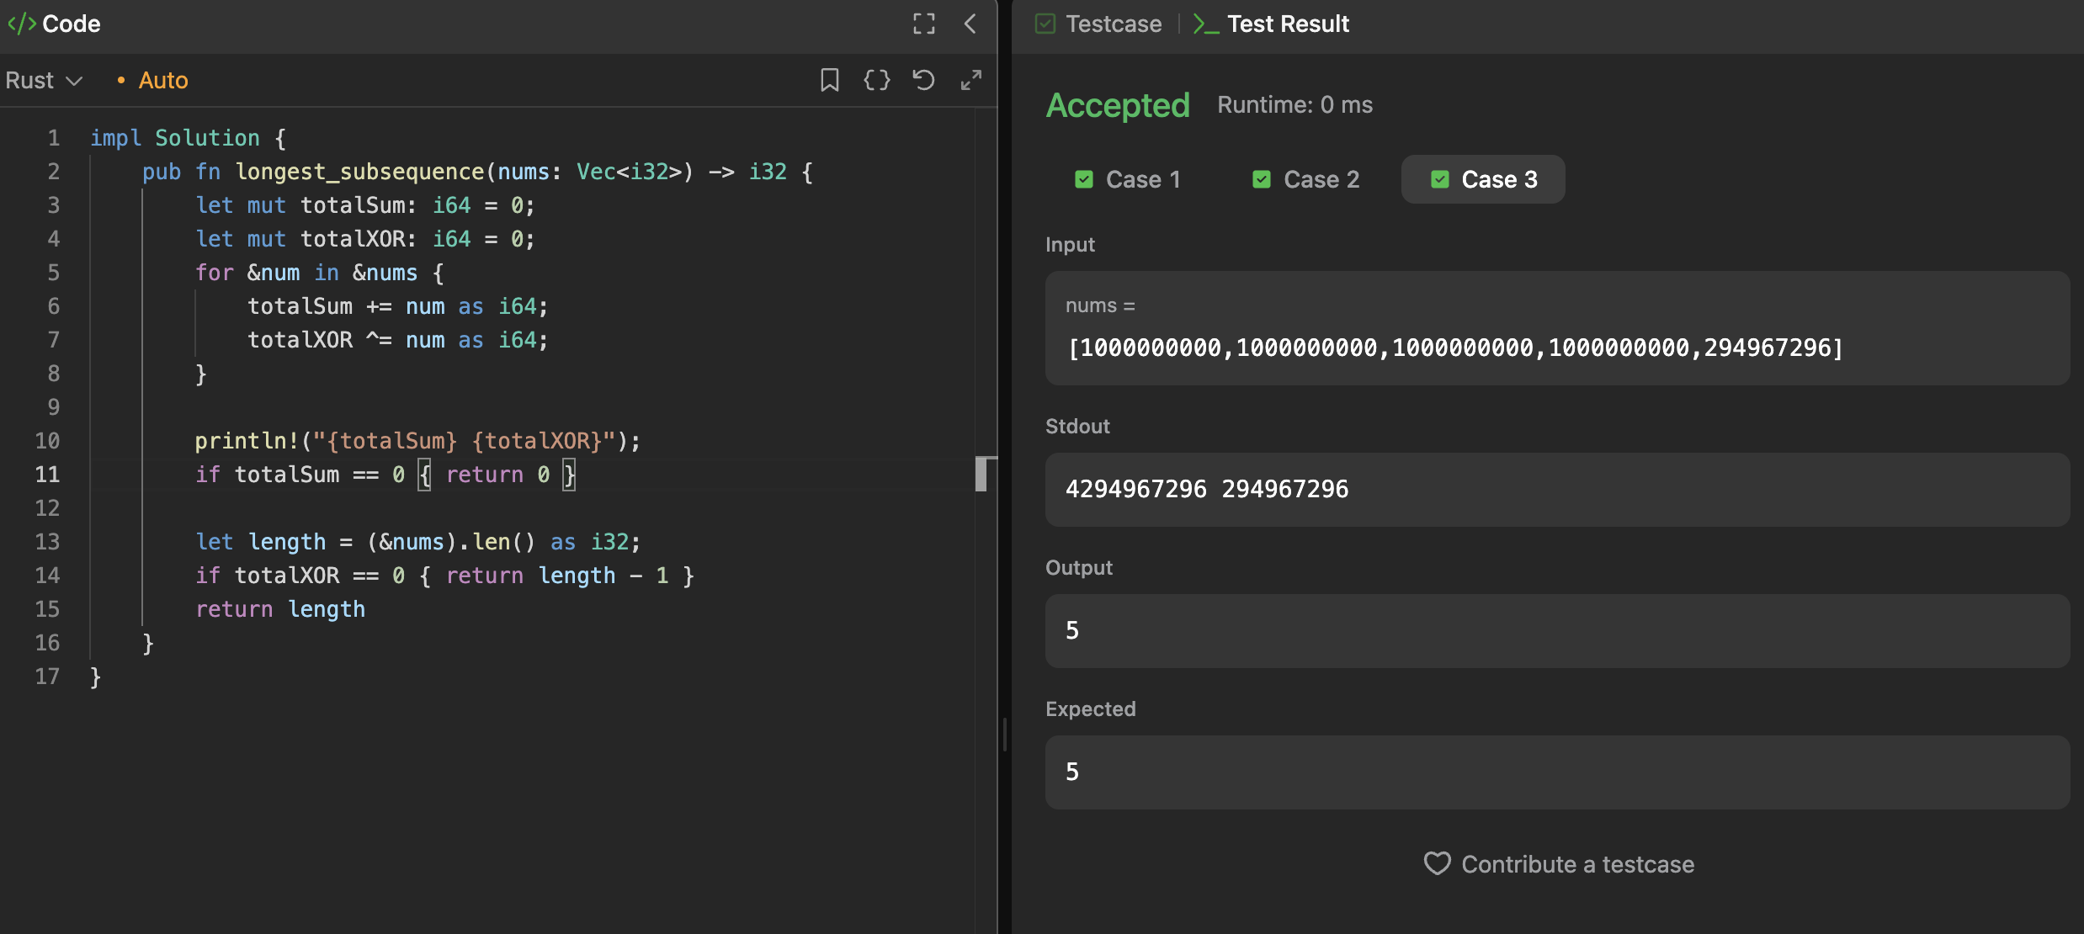This screenshot has height=934, width=2084.
Task: Click 'impl Solution' on line 1
Action: (175, 138)
